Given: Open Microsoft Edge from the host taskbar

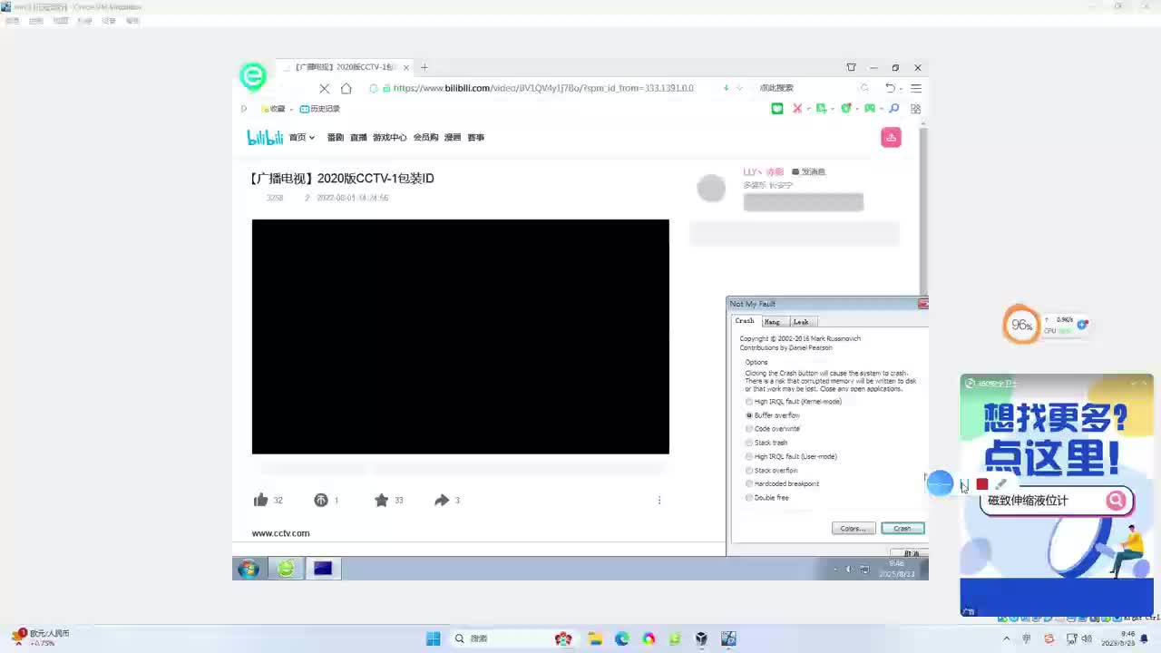Looking at the screenshot, I should click(x=621, y=638).
